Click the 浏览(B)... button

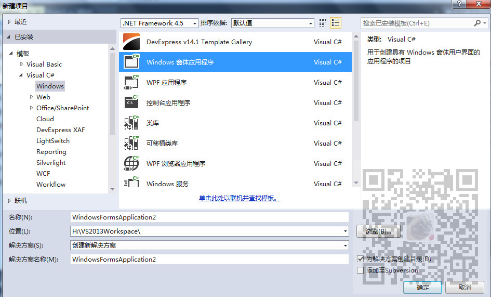point(378,231)
